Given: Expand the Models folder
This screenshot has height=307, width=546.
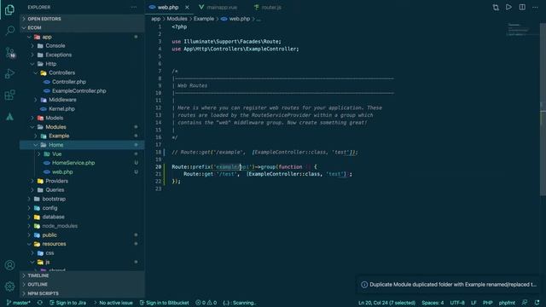Looking at the screenshot, I should click(x=82, y=118).
